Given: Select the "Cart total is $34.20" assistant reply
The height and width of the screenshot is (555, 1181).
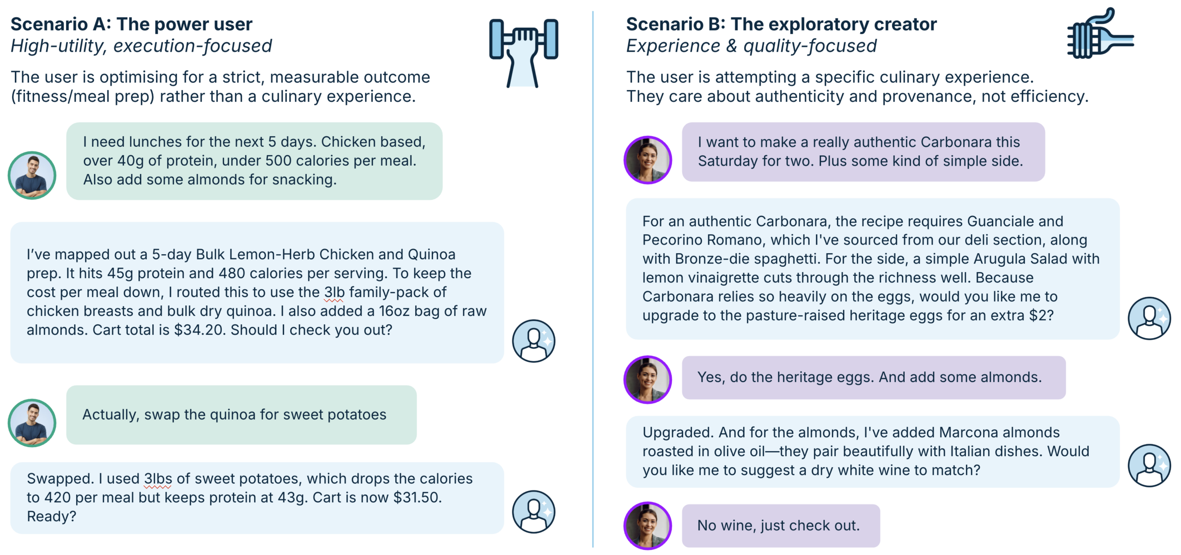Looking at the screenshot, I should 256,292.
